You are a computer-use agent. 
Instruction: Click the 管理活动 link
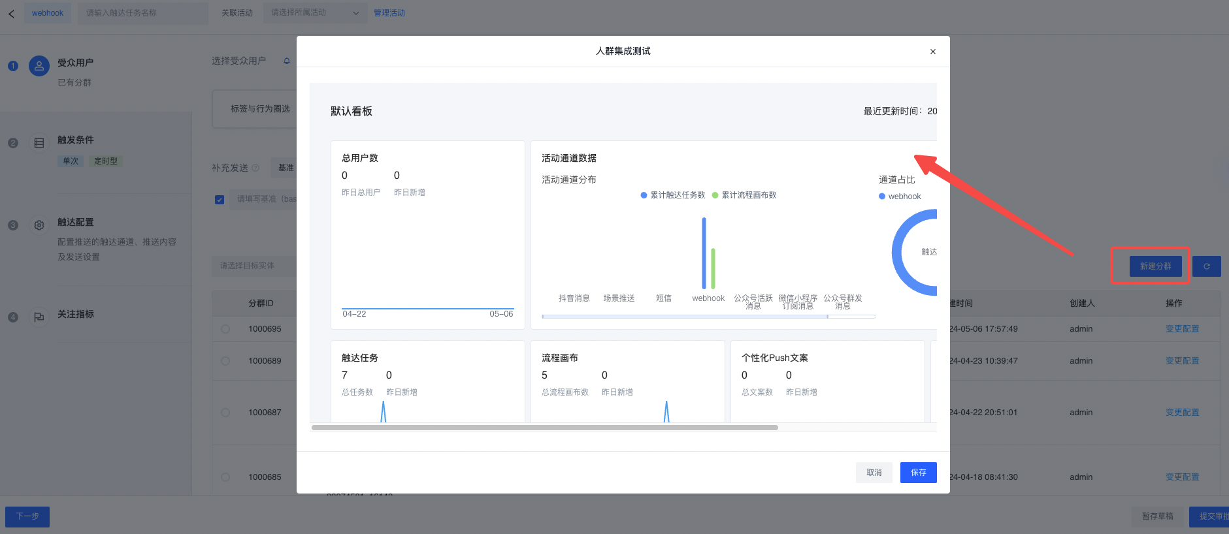tap(389, 13)
